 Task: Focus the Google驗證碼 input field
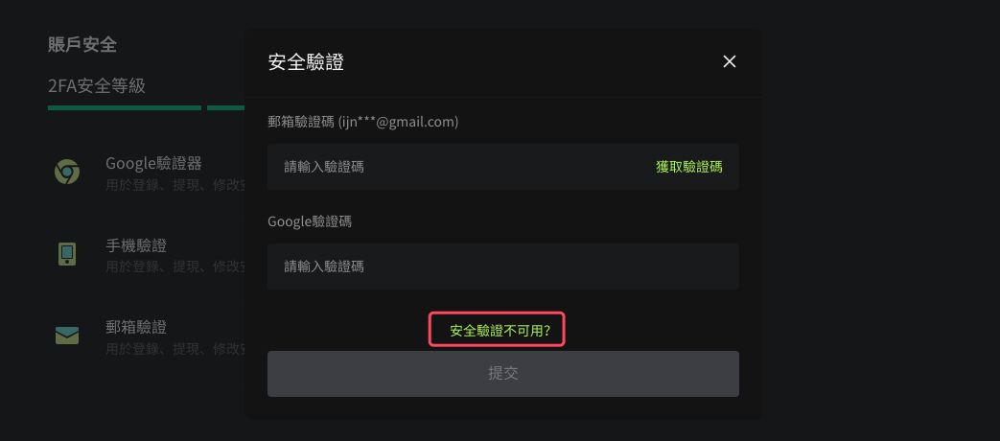tap(503, 267)
